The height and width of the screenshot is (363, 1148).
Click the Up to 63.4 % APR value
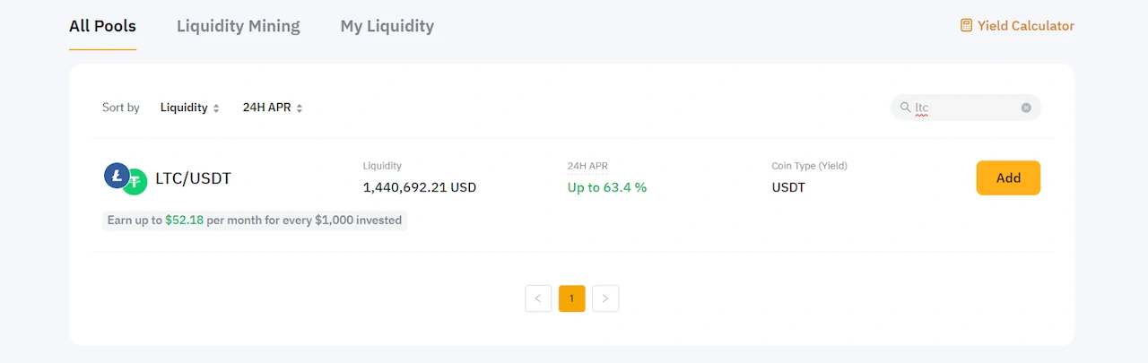(607, 187)
